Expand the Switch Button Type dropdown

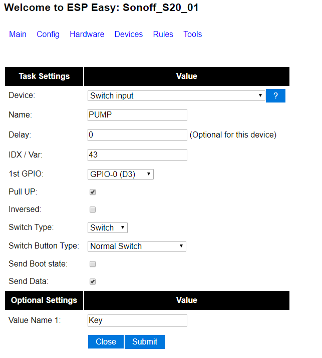click(x=137, y=246)
